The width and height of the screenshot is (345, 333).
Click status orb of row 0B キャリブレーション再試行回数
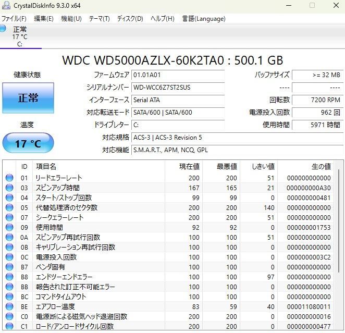9,247
